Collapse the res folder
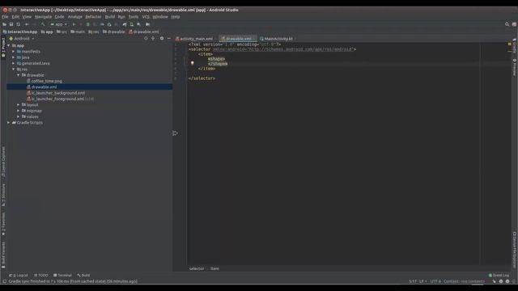Viewport: 518px width, 291px height. point(14,70)
